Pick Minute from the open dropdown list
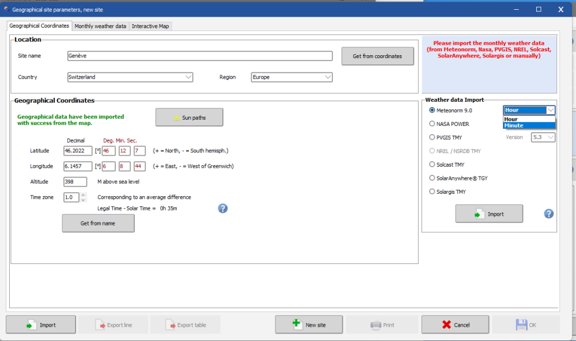 pos(529,125)
